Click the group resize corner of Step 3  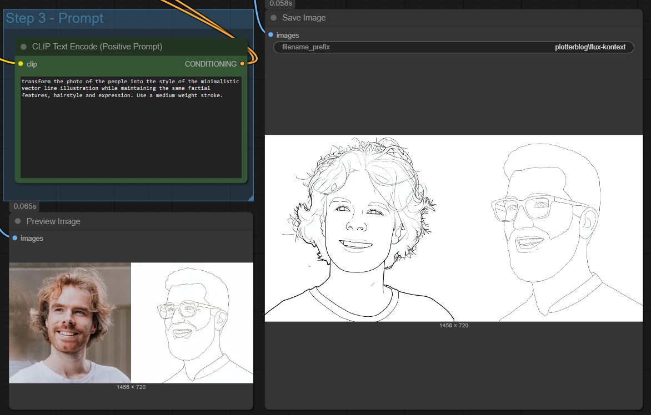point(251,198)
